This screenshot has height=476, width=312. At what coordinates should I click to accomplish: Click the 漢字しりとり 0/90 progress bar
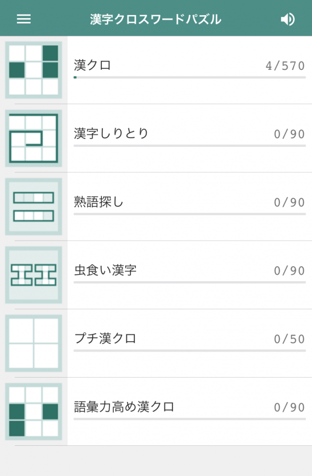tap(189, 146)
